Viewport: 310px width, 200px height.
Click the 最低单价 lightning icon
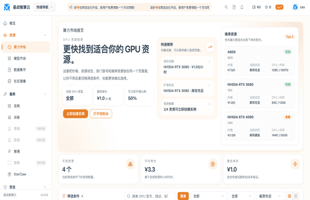click(x=295, y=164)
